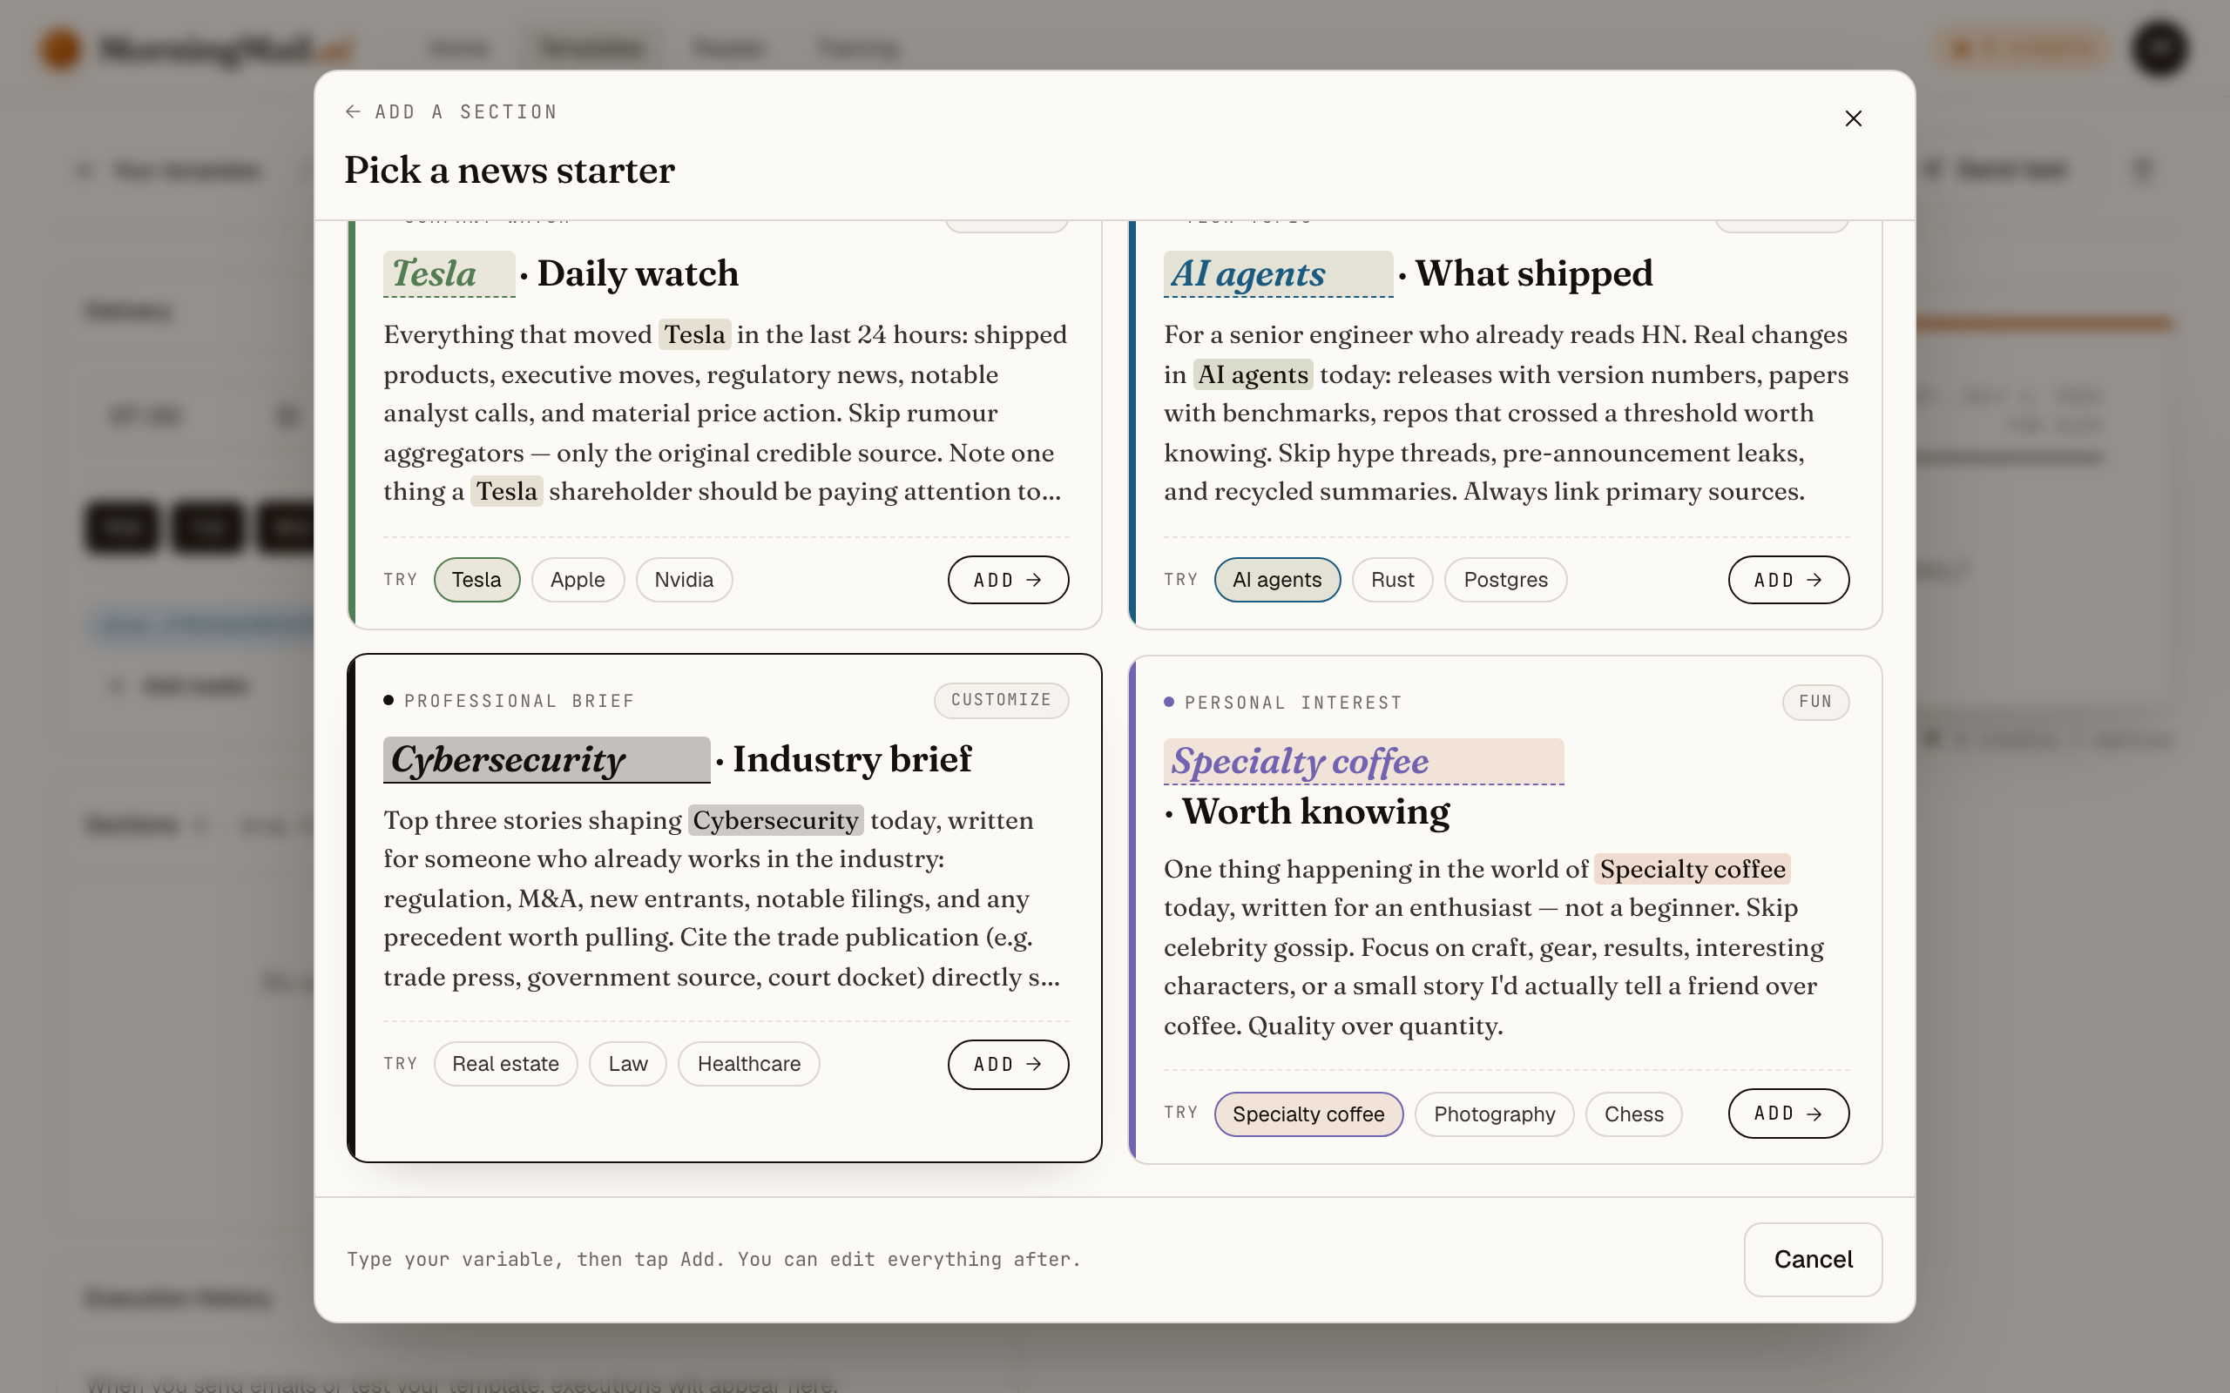Pick the Healthcare suggestion chip
This screenshot has width=2230, height=1393.
point(749,1064)
